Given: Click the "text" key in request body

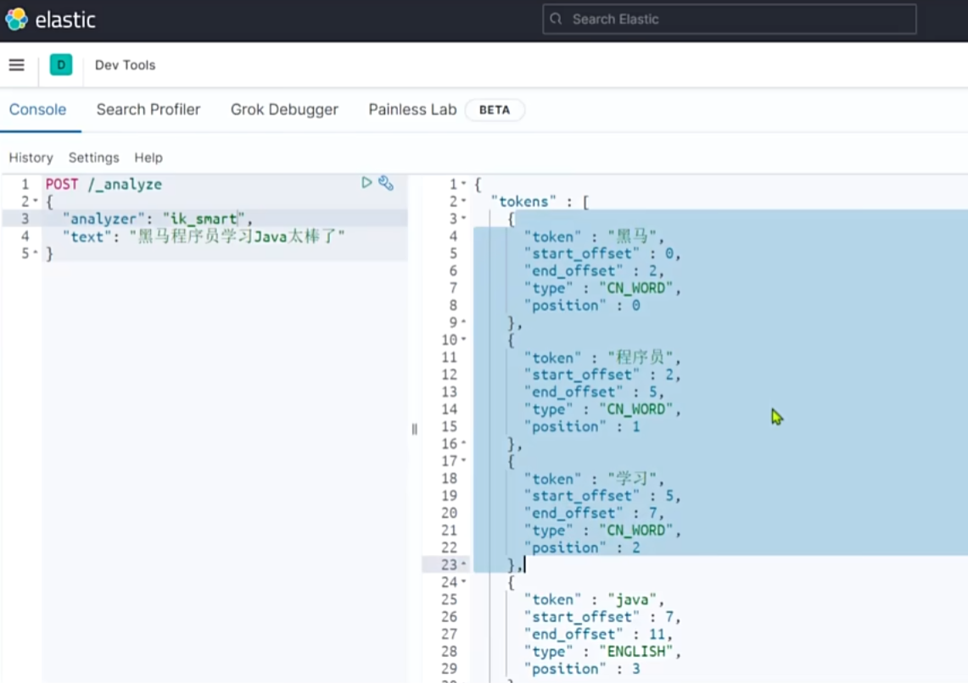Looking at the screenshot, I should 87,236.
